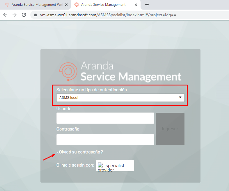The height and width of the screenshot is (191, 229).
Task: Close the active Aranda Service Management tab
Action: tap(136, 5)
